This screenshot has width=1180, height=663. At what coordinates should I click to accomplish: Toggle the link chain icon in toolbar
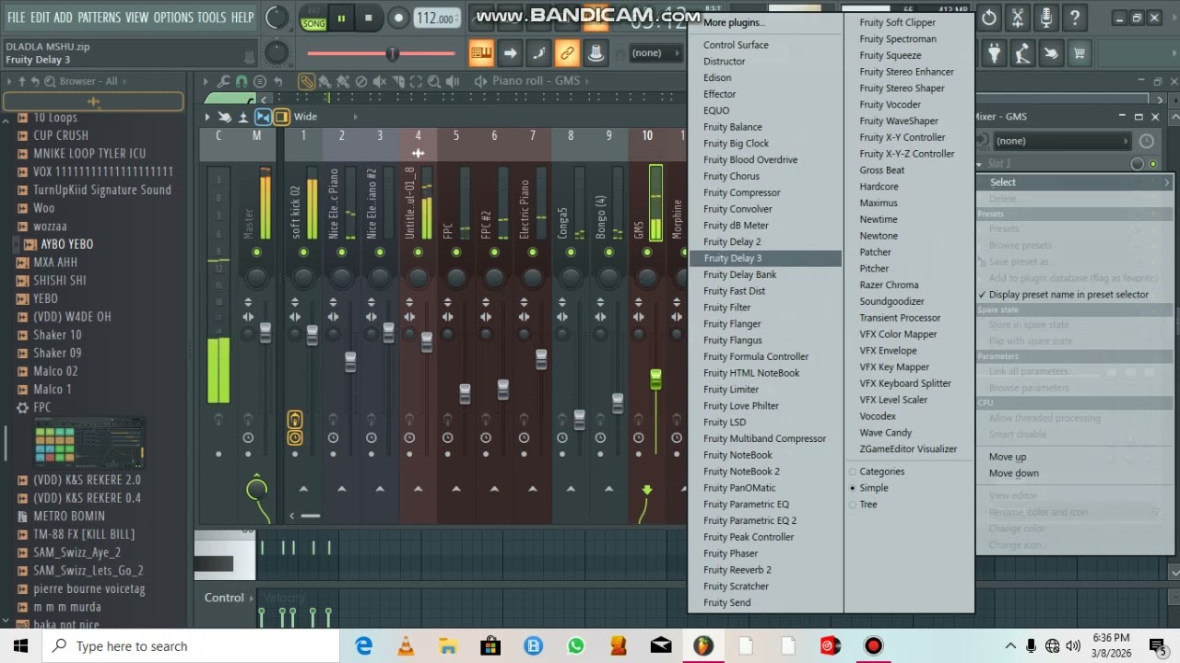(x=567, y=53)
